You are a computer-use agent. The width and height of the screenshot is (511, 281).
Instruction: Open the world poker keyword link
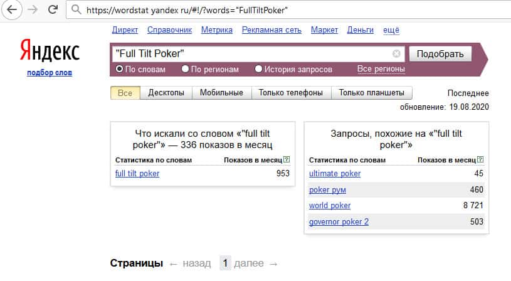point(330,206)
